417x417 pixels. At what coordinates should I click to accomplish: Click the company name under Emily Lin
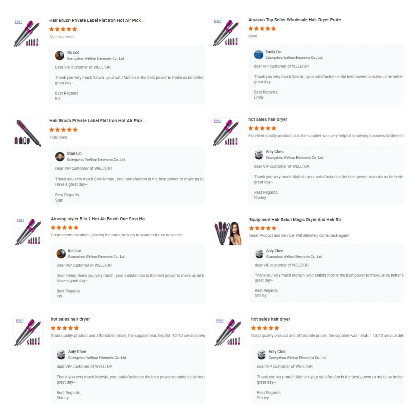point(294,58)
